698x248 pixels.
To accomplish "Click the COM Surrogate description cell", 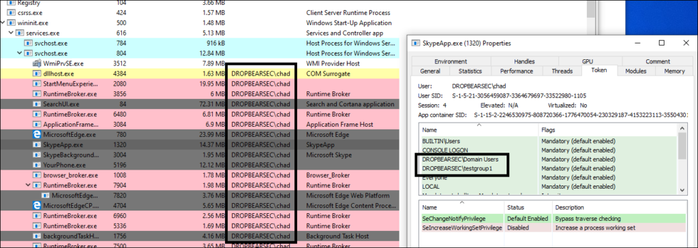I will tap(328, 74).
